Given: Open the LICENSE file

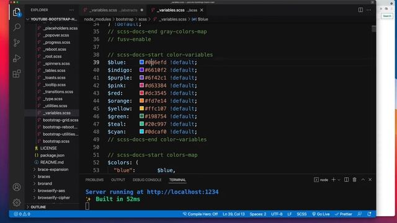Looking at the screenshot, I should click(x=48, y=148).
